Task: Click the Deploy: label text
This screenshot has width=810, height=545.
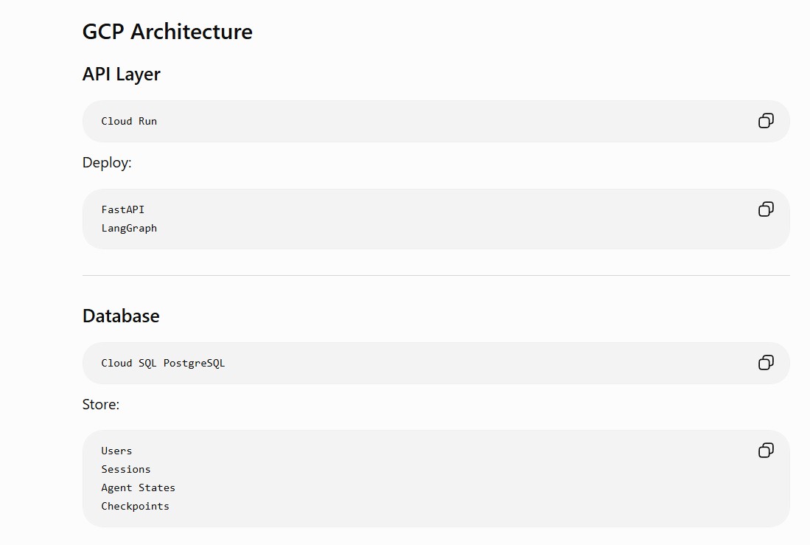Action: click(x=107, y=163)
